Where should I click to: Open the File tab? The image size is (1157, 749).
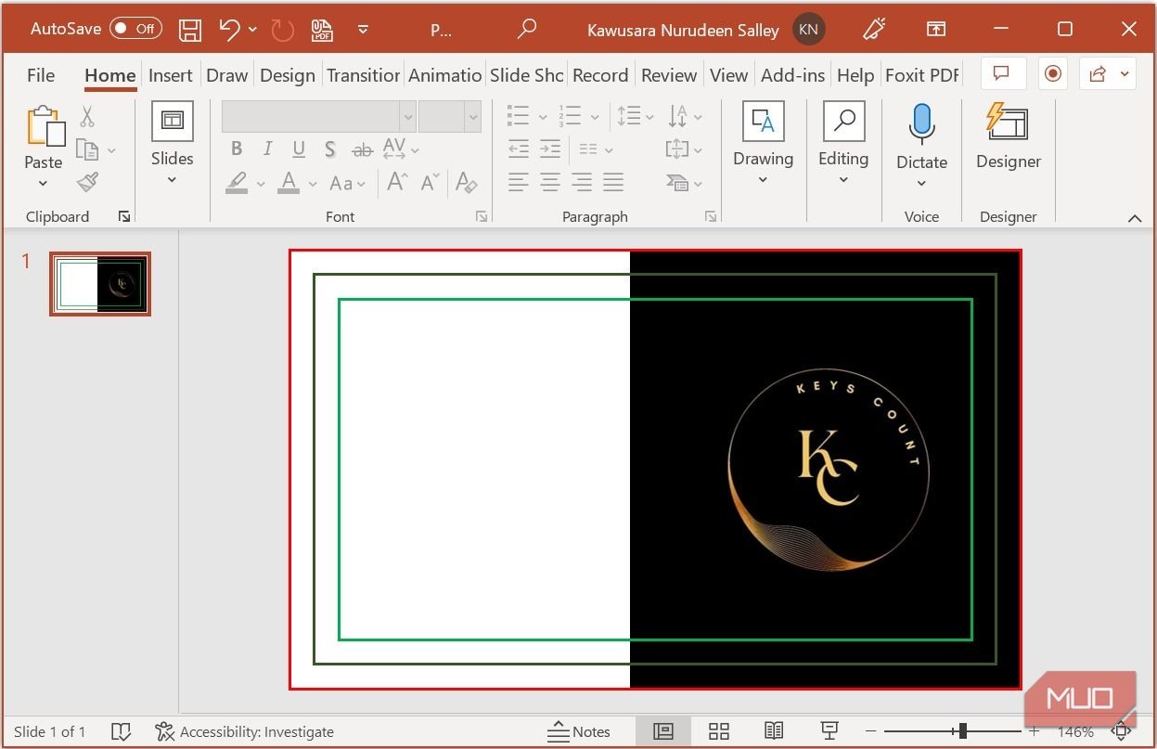[x=41, y=75]
